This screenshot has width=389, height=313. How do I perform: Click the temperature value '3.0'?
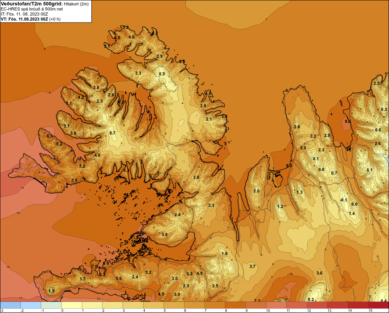point(175,278)
